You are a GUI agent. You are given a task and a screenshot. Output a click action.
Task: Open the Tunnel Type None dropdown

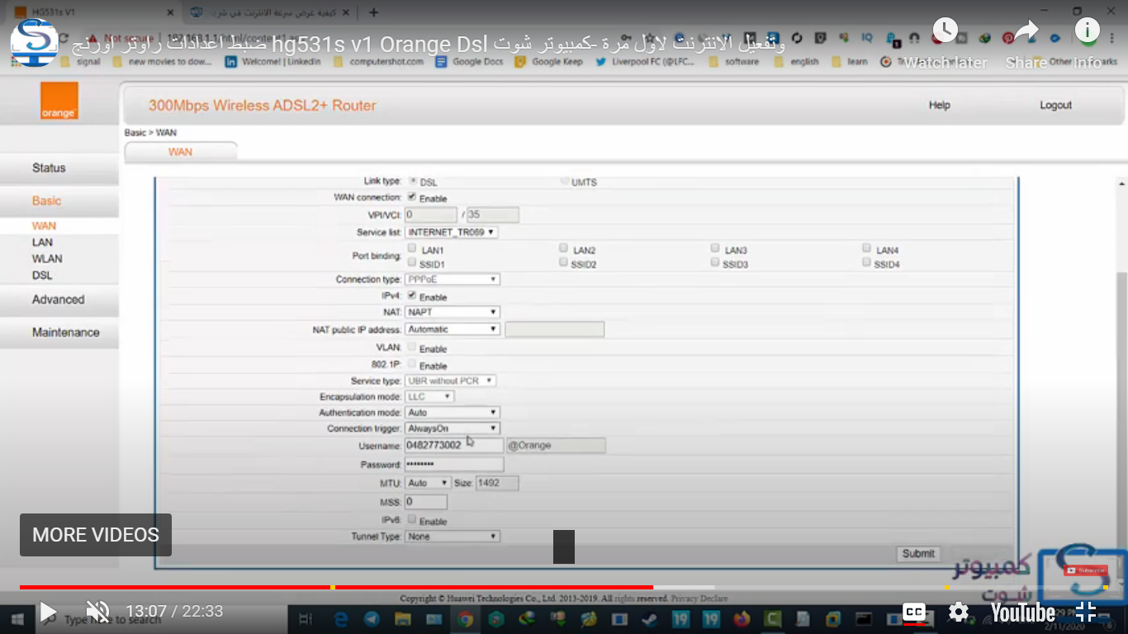click(x=453, y=537)
